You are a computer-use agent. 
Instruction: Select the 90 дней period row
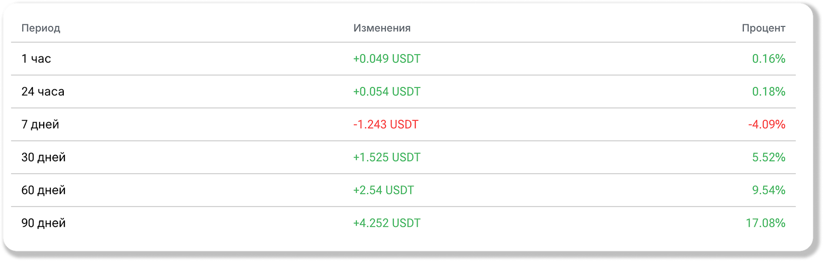(x=403, y=223)
